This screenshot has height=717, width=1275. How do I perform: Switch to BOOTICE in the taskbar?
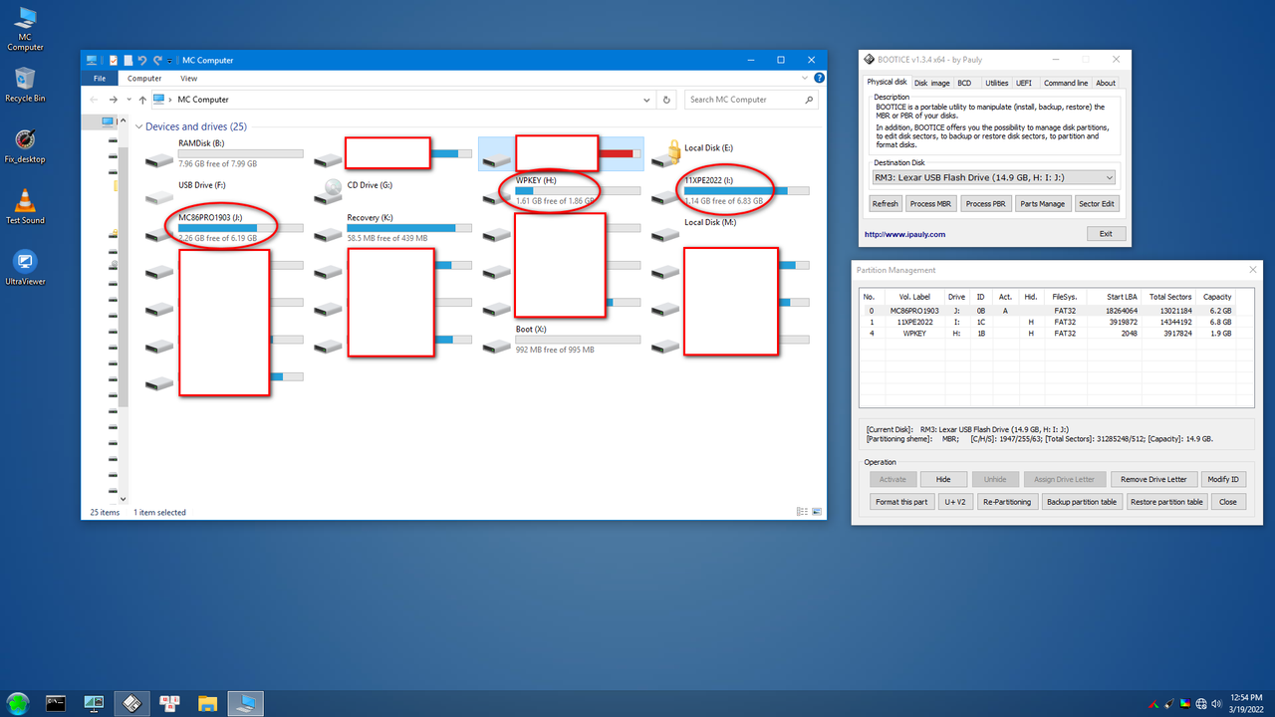(130, 703)
